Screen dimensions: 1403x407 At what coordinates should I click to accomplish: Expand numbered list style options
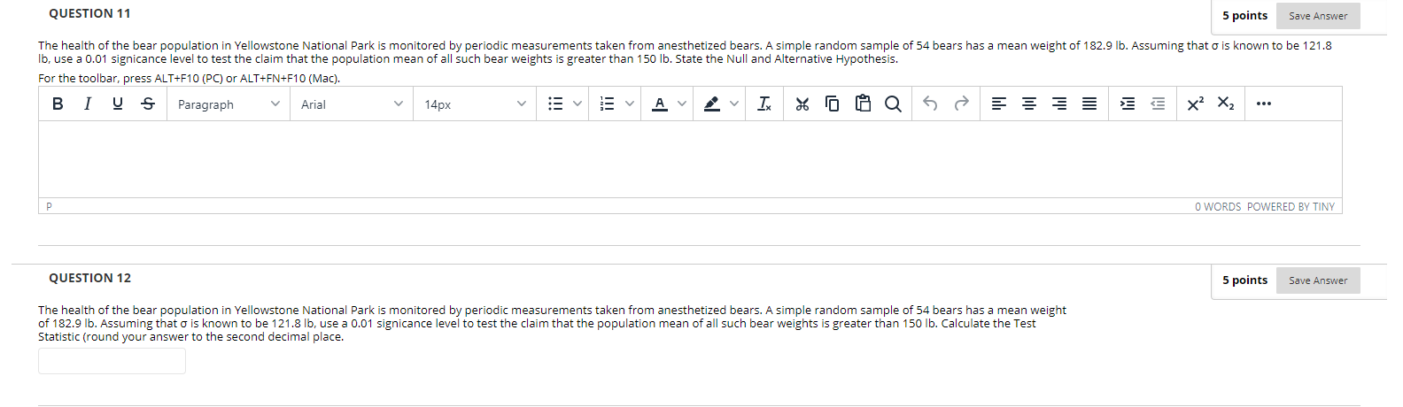[630, 104]
